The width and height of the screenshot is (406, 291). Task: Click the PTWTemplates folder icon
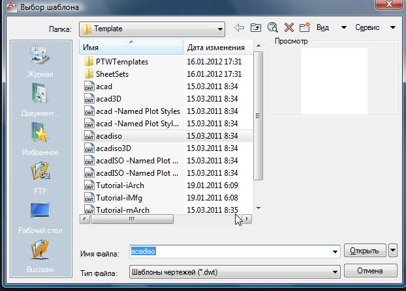(x=89, y=61)
